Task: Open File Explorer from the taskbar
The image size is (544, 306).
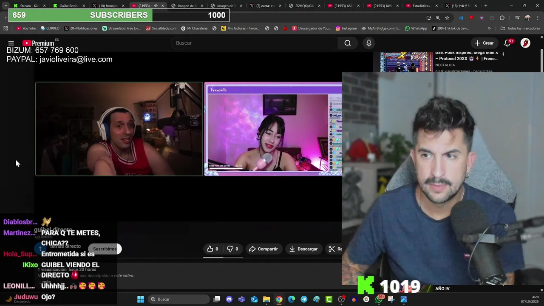Action: coord(266,299)
